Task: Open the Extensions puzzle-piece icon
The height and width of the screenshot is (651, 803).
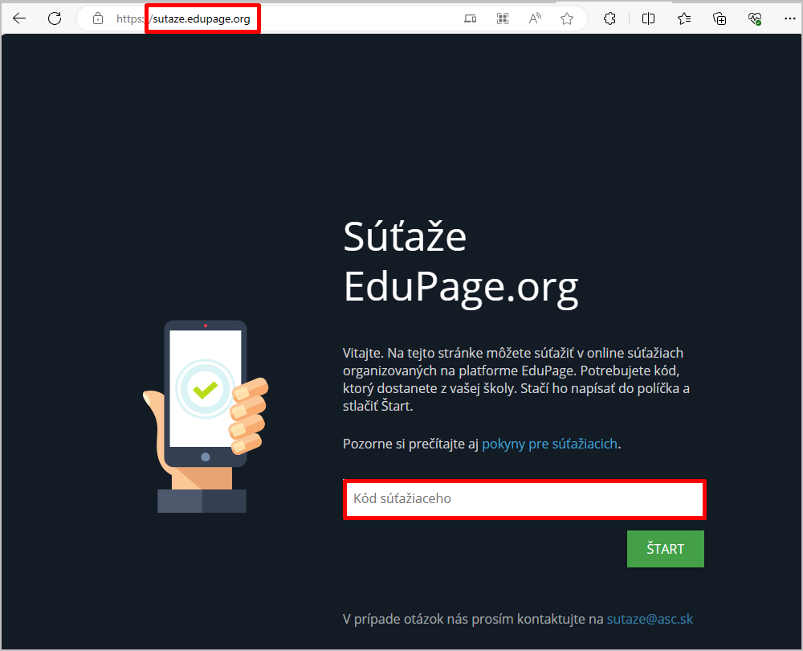Action: [609, 19]
